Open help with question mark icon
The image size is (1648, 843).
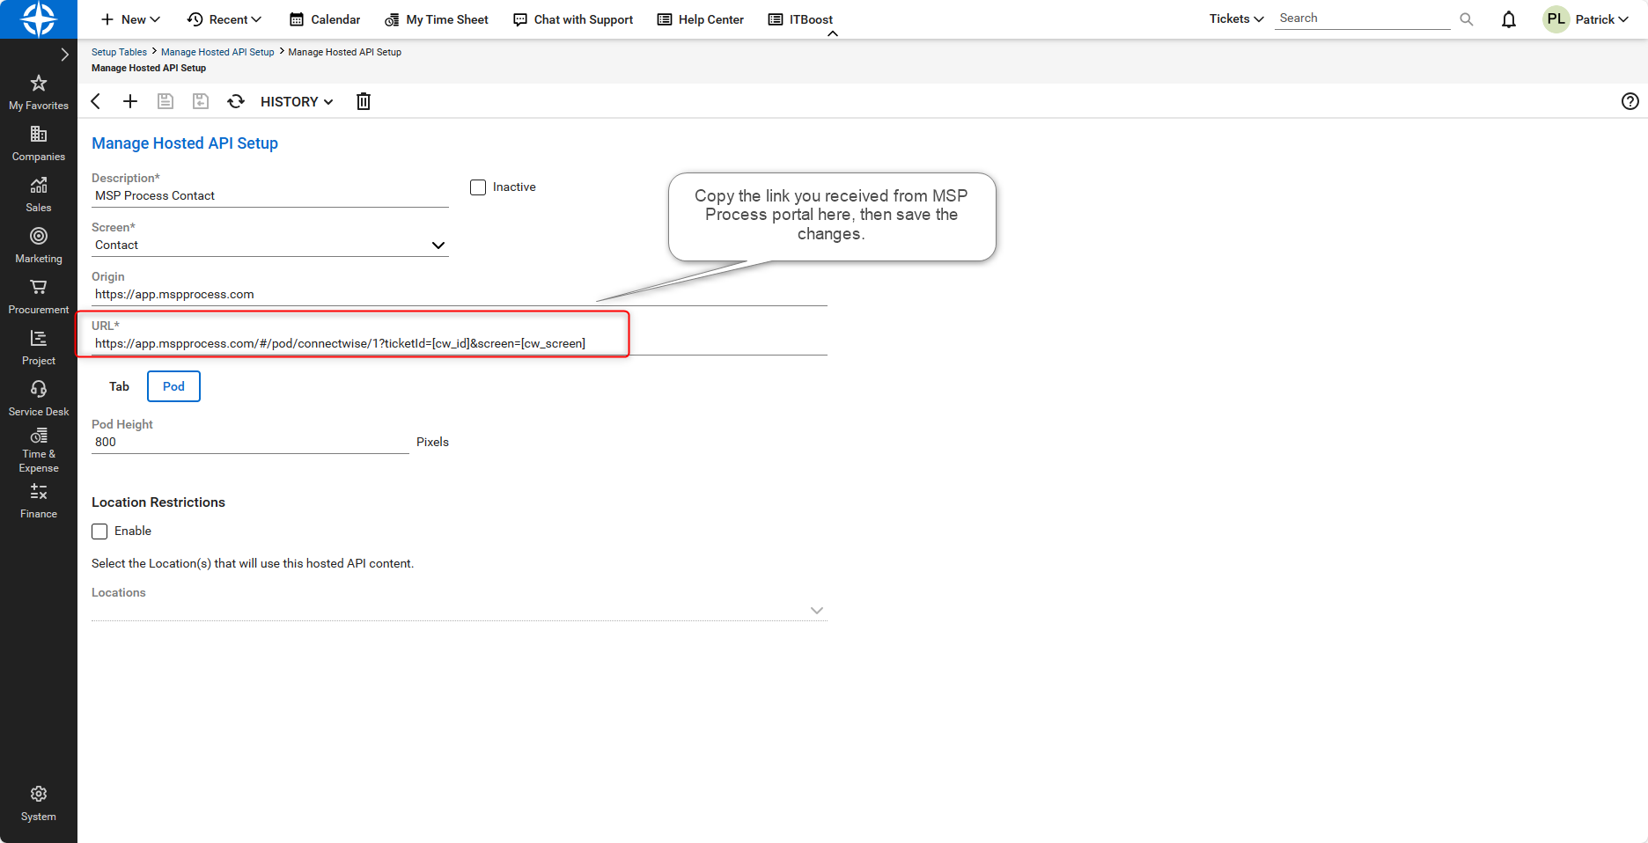tap(1630, 101)
